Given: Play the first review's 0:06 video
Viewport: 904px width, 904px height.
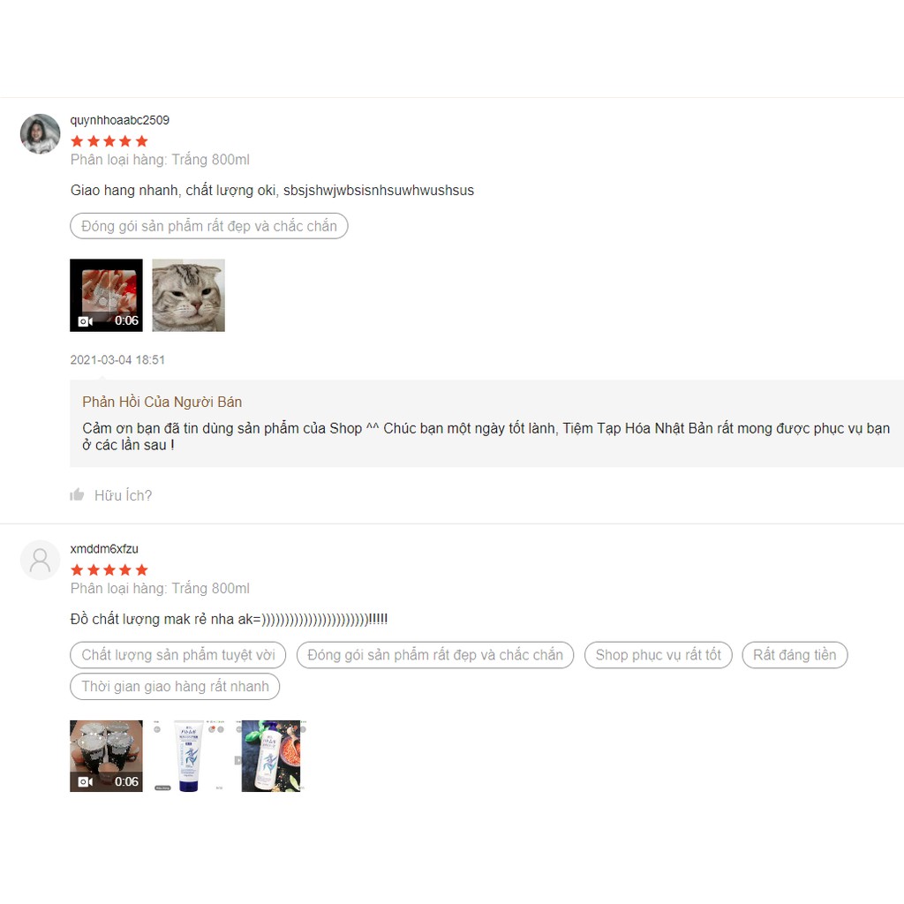Looking at the screenshot, I should click(x=106, y=295).
